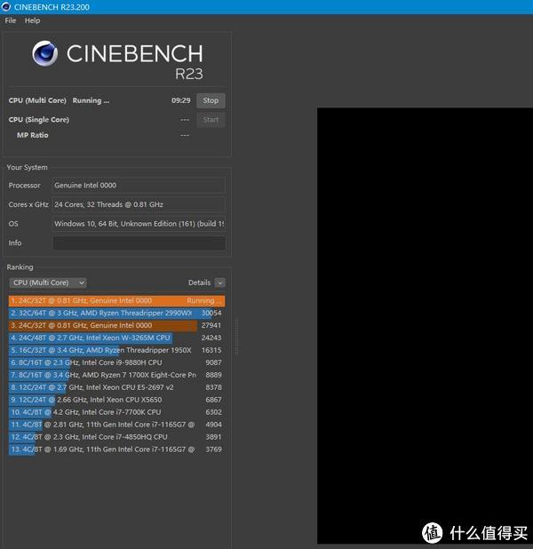The image size is (533, 549).
Task: Click the Cores x GHz field
Action: tap(139, 204)
